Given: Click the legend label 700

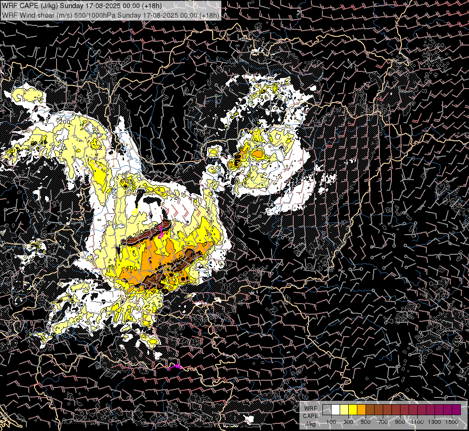Looking at the screenshot, I should [383, 422].
